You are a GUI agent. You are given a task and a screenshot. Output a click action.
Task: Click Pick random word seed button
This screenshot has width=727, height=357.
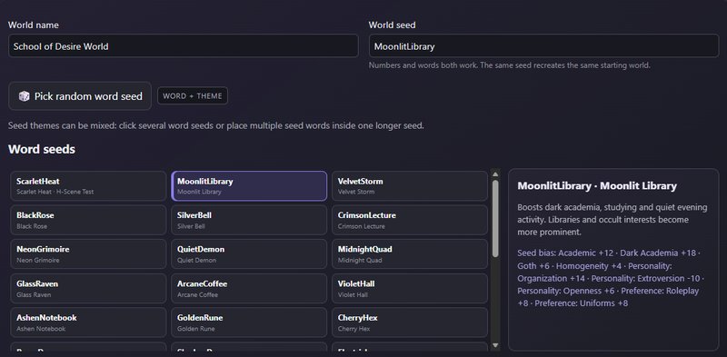pyautogui.click(x=80, y=96)
